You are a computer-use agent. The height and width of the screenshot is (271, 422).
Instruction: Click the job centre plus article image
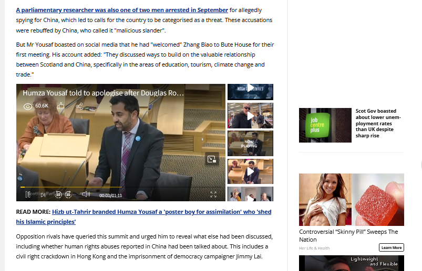click(325, 125)
